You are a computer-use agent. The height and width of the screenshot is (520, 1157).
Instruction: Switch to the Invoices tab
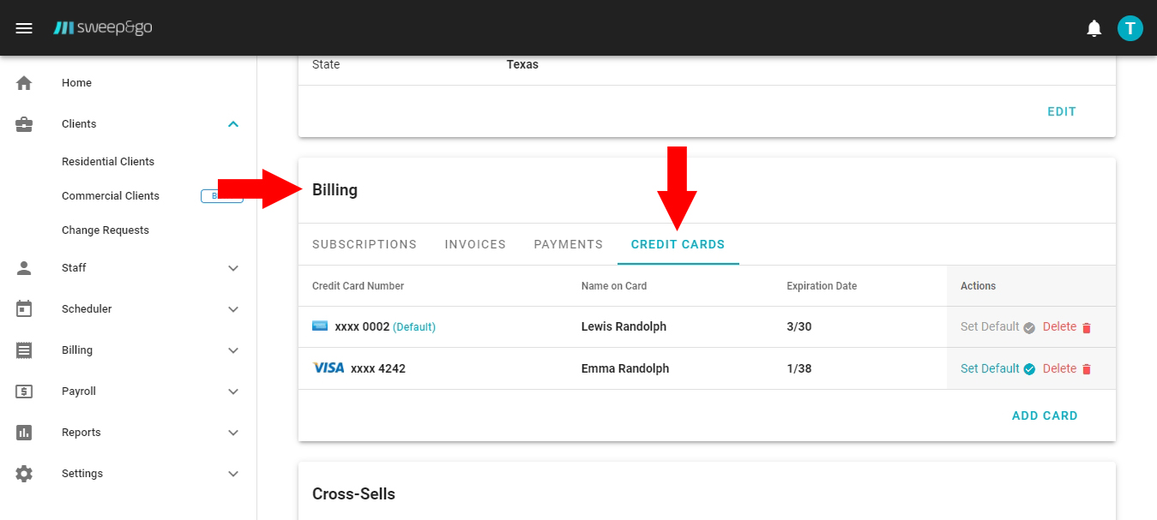coord(474,244)
